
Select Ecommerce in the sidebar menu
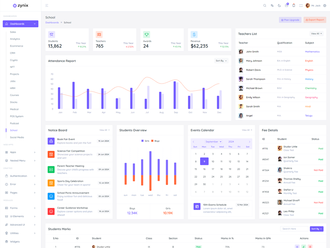(x=16, y=46)
